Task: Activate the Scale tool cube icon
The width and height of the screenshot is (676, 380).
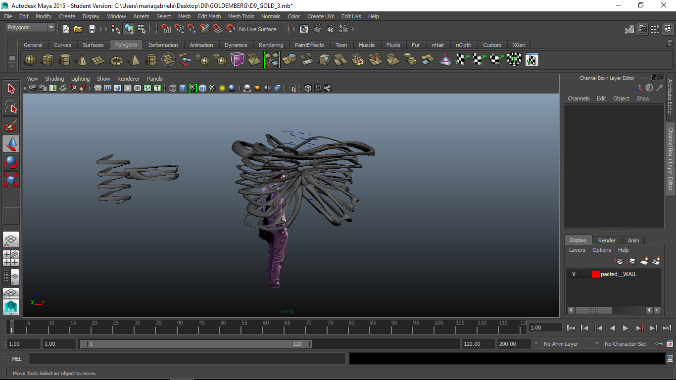Action: click(x=11, y=179)
